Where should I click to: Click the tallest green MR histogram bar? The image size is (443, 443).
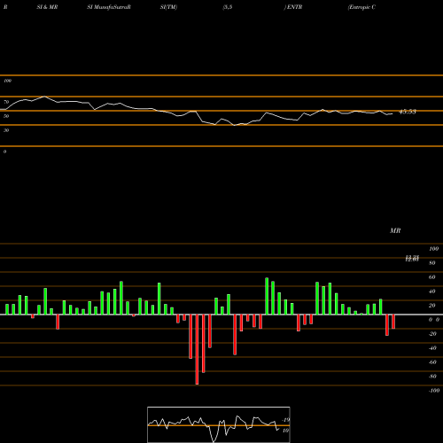tap(267, 296)
